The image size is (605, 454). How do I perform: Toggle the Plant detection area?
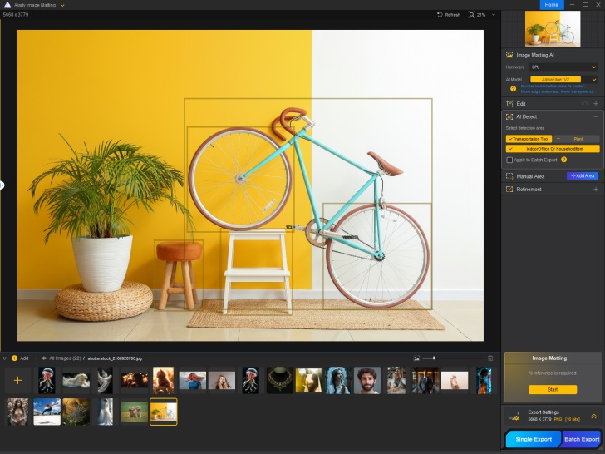pyautogui.click(x=576, y=139)
